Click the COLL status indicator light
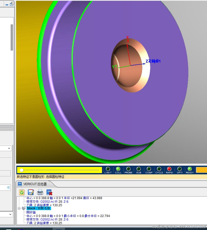Screen dimensions: 207x230 [x=118, y=169]
